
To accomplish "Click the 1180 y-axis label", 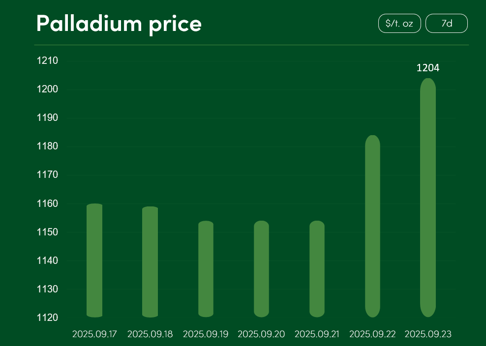I will pos(48,146).
